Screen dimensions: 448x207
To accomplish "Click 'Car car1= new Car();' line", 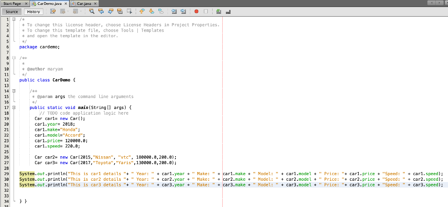I will (x=60, y=119).
